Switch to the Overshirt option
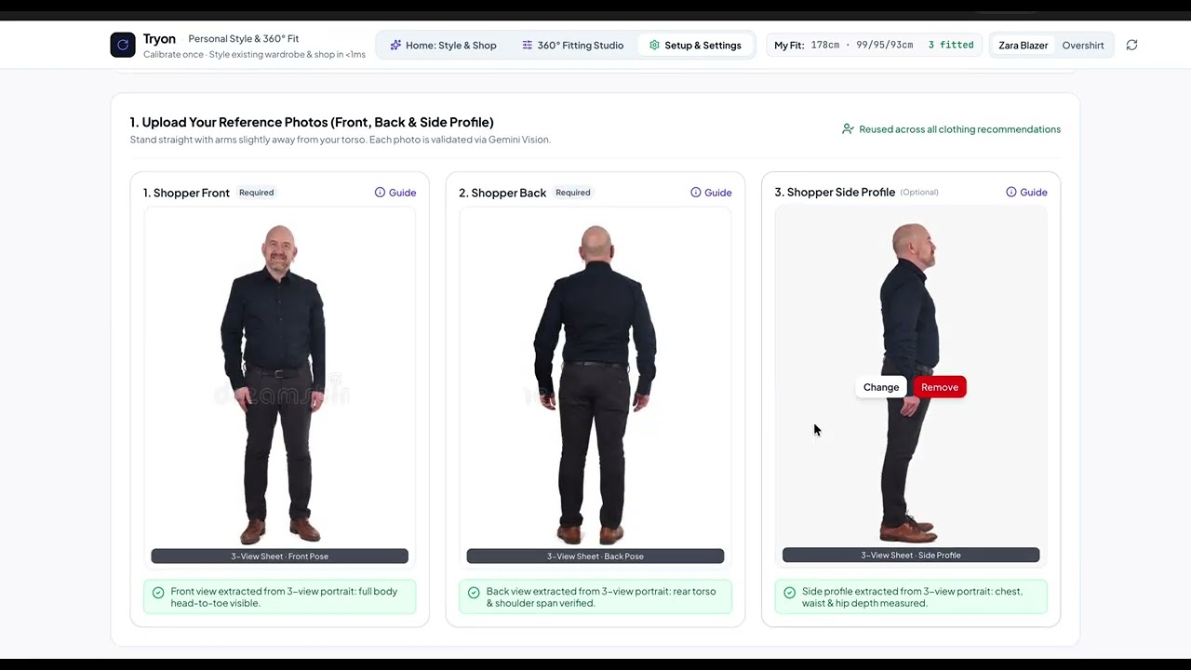1191x670 pixels. (1083, 45)
